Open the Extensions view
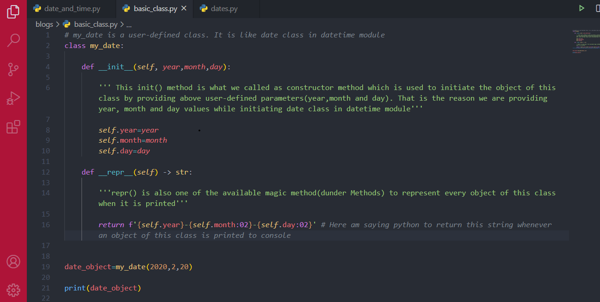Viewport: 600px width, 302px height. (13, 127)
